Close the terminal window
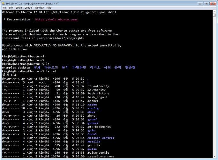218x160 pixels. pos(213,4)
